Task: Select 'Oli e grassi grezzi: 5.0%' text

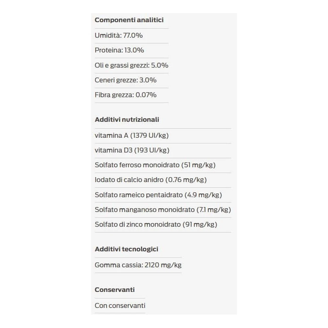Action: [132, 65]
